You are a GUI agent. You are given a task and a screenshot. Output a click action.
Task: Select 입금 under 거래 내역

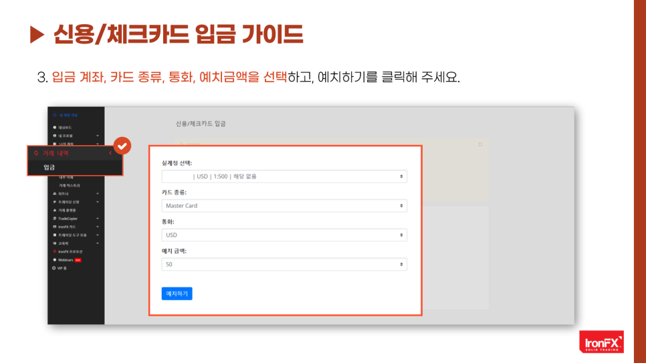tap(49, 167)
